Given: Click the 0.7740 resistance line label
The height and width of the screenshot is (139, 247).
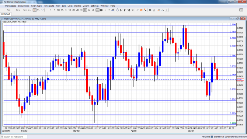Looking at the screenshot, I should (233, 24).
